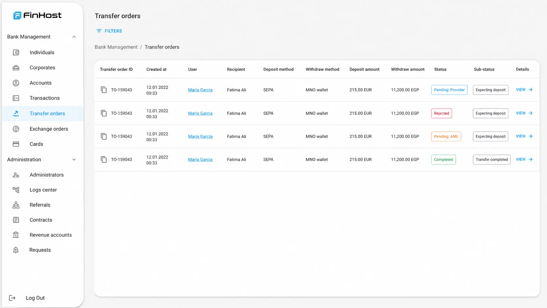Click arrow icon in Rejected row
547x308 pixels.
pyautogui.click(x=531, y=113)
